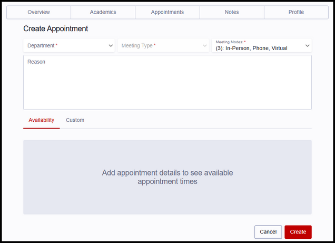Open the Meeting Modes dropdown
Image resolution: width=335 pixels, height=243 pixels.
[x=261, y=45]
